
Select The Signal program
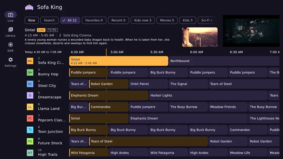click(x=188, y=84)
